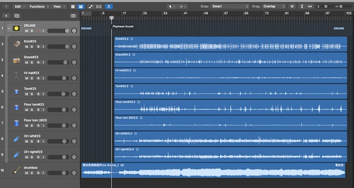Open the pointer left-click tool menu
The image size is (354, 188).
[172, 7]
